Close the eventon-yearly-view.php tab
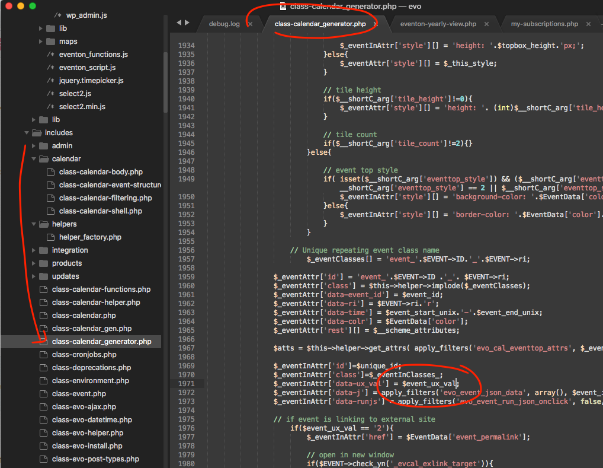603x468 pixels. tap(486, 24)
